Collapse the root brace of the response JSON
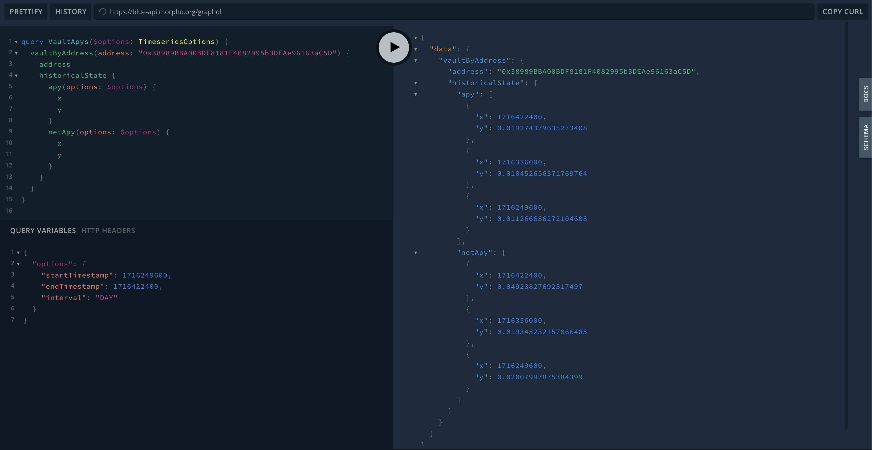This screenshot has height=450, width=872. pyautogui.click(x=416, y=38)
